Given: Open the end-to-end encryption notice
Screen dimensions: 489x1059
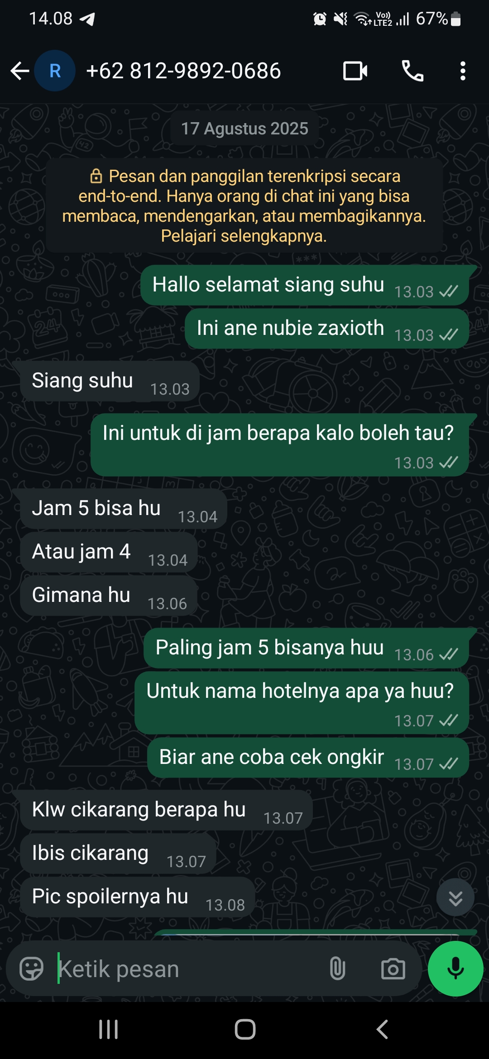Looking at the screenshot, I should (244, 205).
